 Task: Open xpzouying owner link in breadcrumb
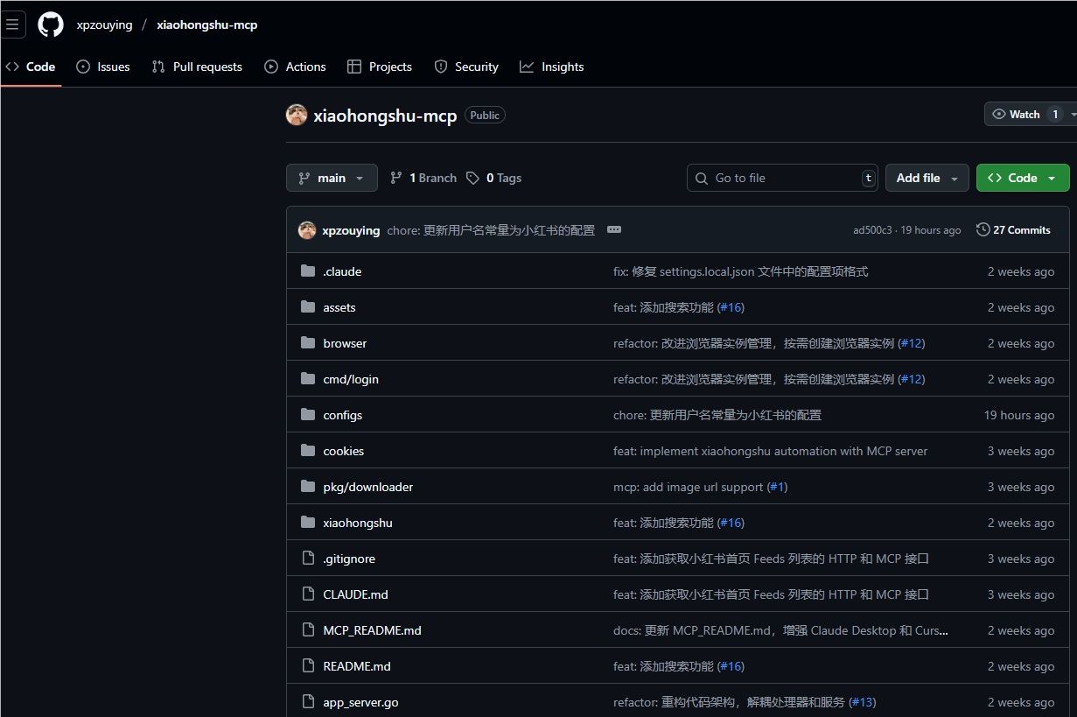coord(104,25)
